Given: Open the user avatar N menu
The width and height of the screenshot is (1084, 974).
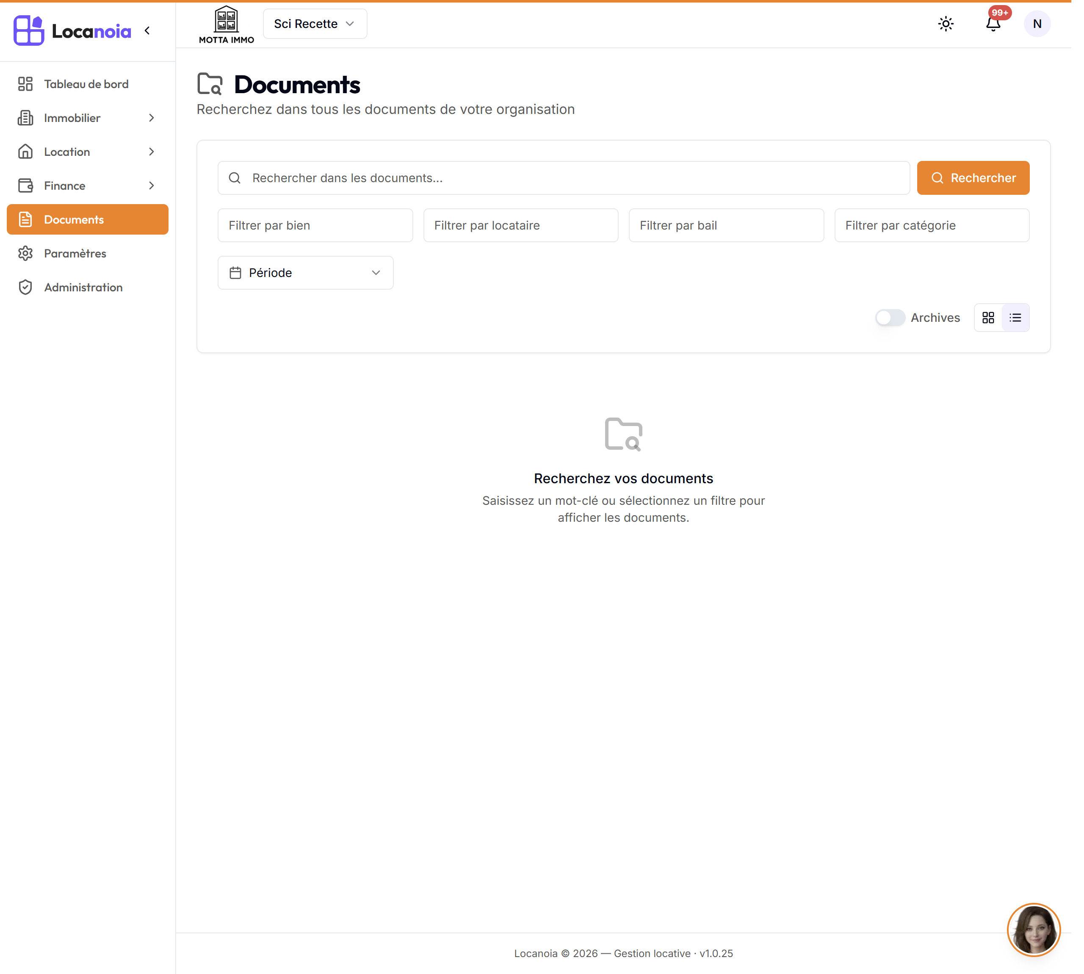Looking at the screenshot, I should [x=1037, y=24].
